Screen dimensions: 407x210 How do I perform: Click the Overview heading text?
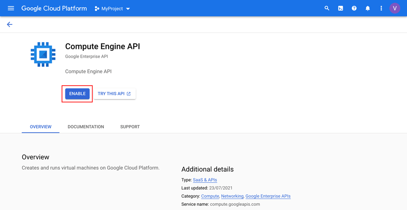coord(36,157)
